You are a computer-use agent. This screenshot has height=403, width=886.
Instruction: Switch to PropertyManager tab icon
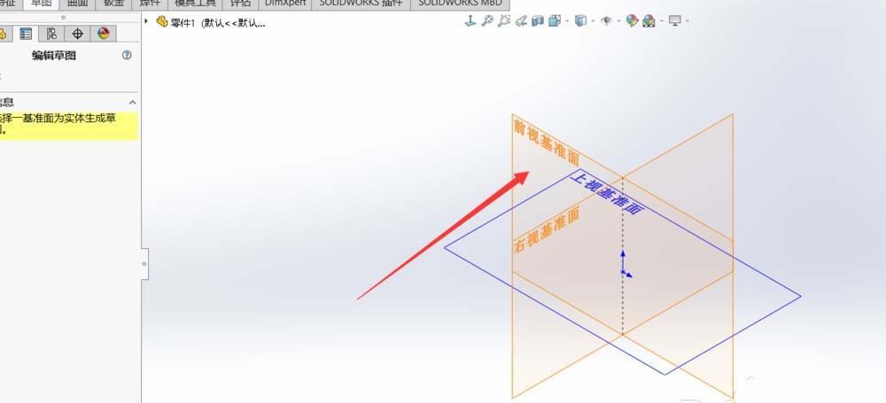click(26, 34)
